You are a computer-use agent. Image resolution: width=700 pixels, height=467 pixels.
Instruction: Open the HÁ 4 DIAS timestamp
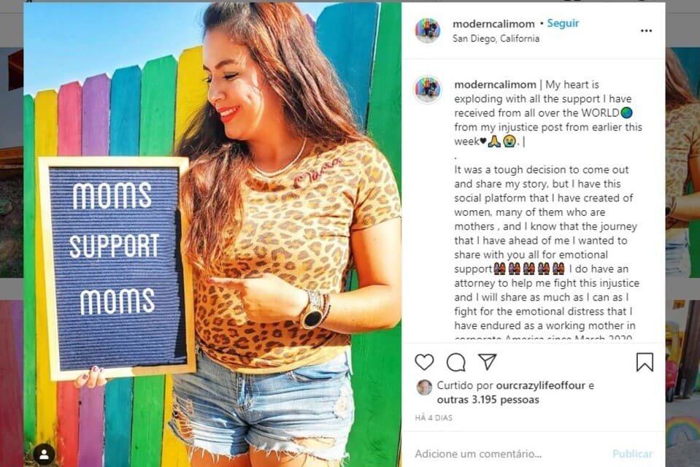pyautogui.click(x=434, y=418)
